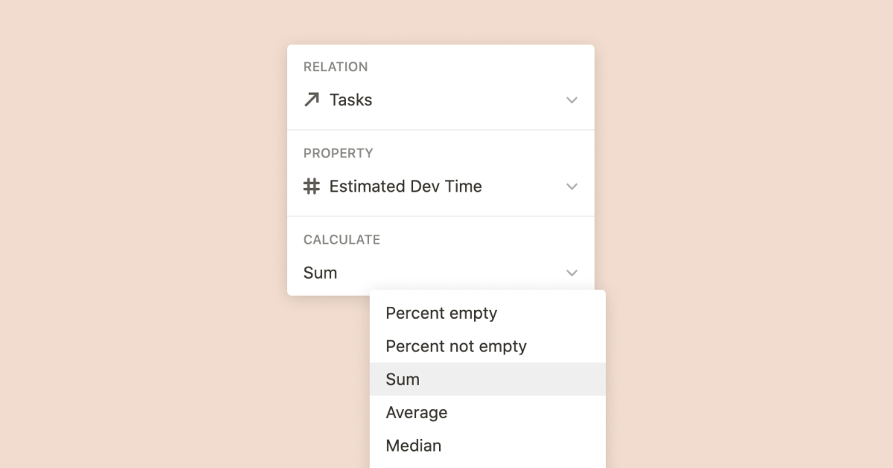Image resolution: width=893 pixels, height=468 pixels.
Task: Click the Estimated Dev Time property name
Action: (x=406, y=186)
